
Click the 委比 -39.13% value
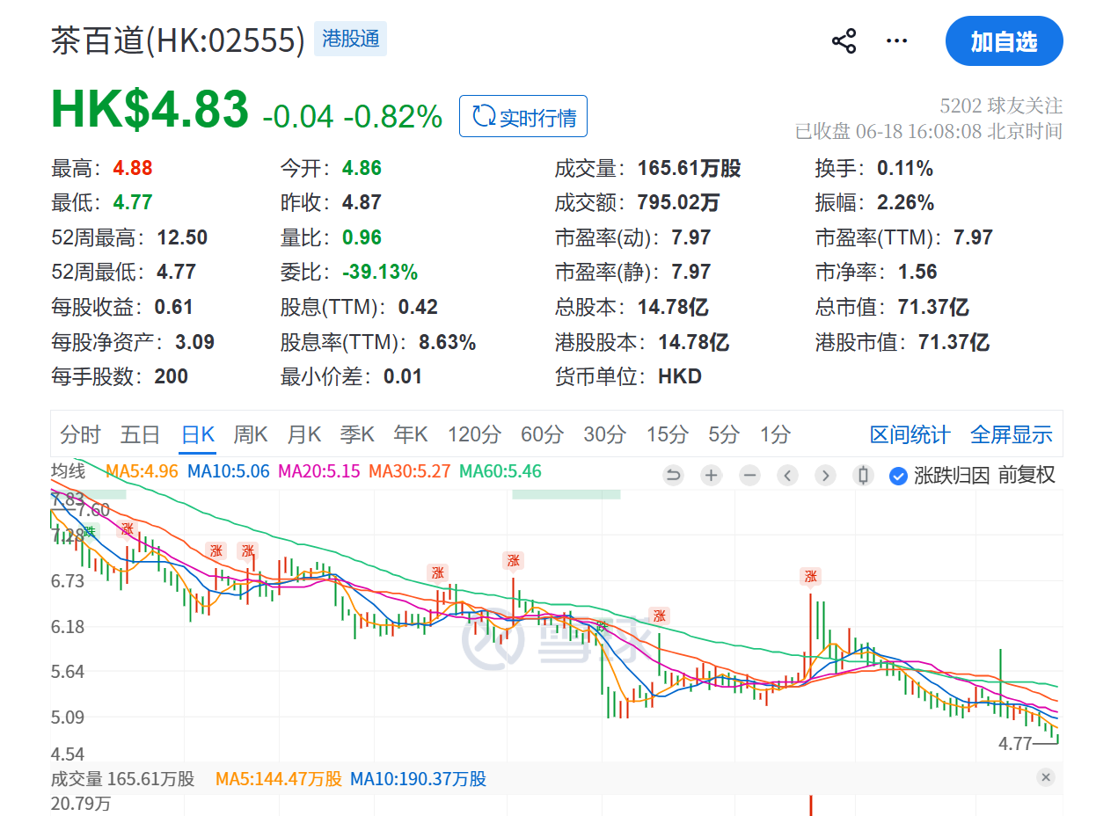(x=380, y=273)
